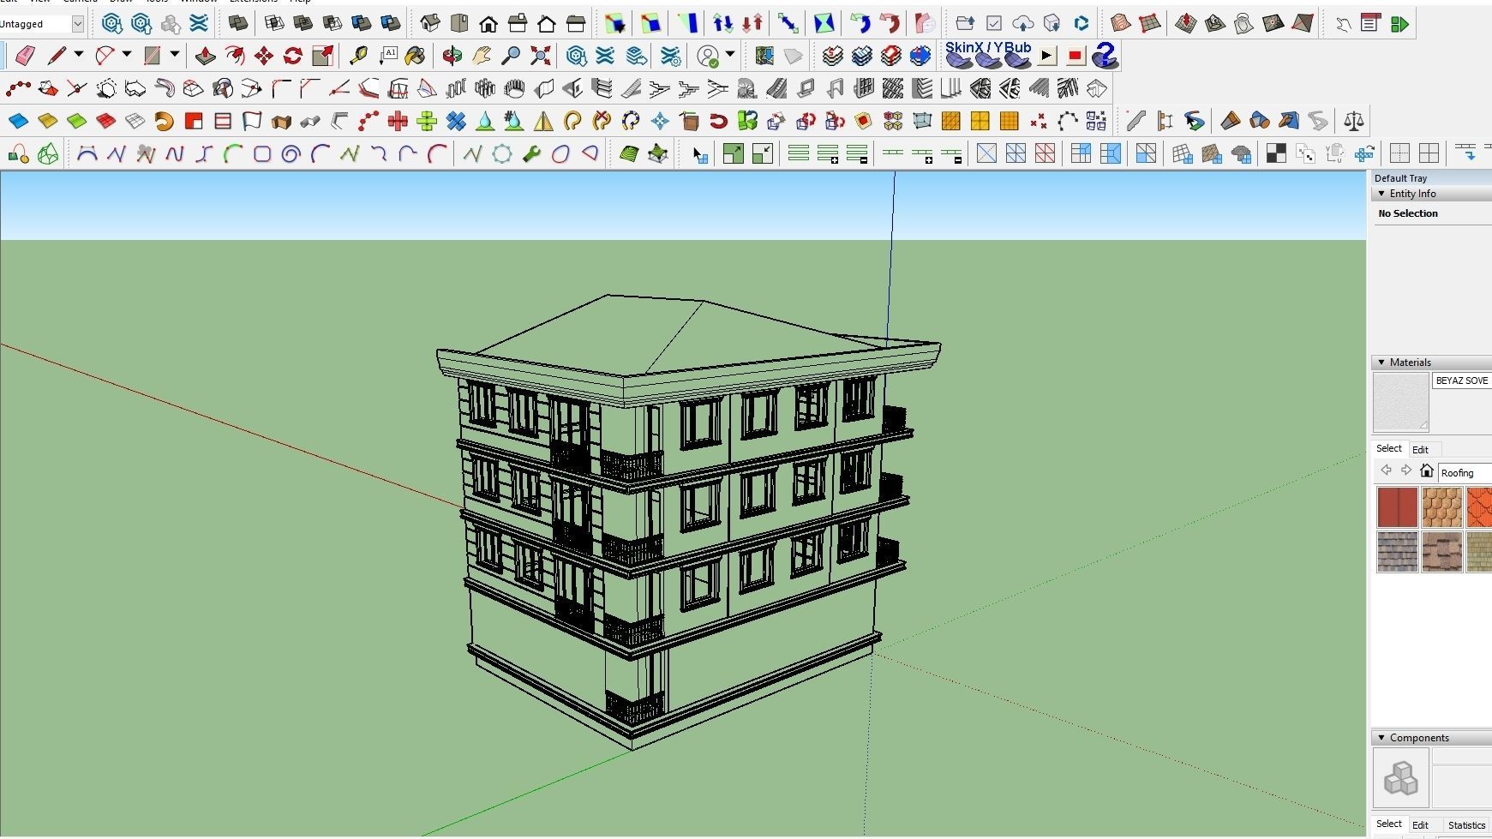Switch to Iso standard view

pos(430,24)
